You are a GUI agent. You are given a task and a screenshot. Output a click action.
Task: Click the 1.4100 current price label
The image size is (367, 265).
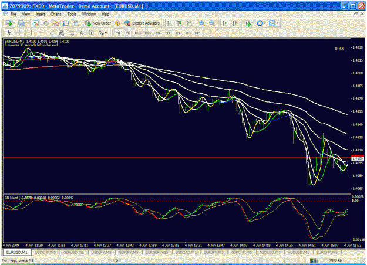coord(358,158)
